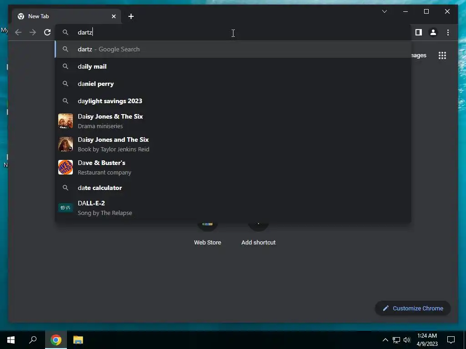Image resolution: width=466 pixels, height=349 pixels.
Task: Click the DALL-E-2 song thumbnail
Action: click(x=66, y=208)
